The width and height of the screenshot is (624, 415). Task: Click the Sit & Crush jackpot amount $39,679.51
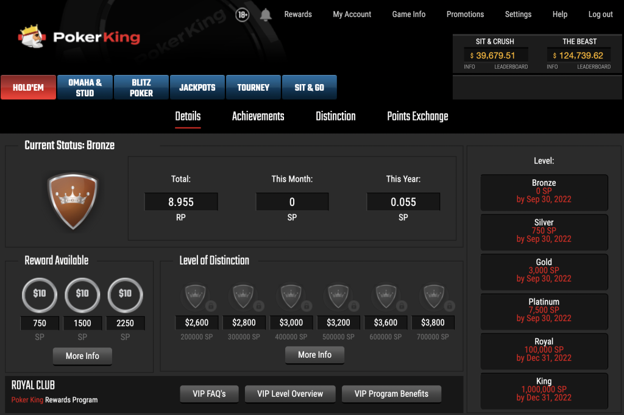496,55
